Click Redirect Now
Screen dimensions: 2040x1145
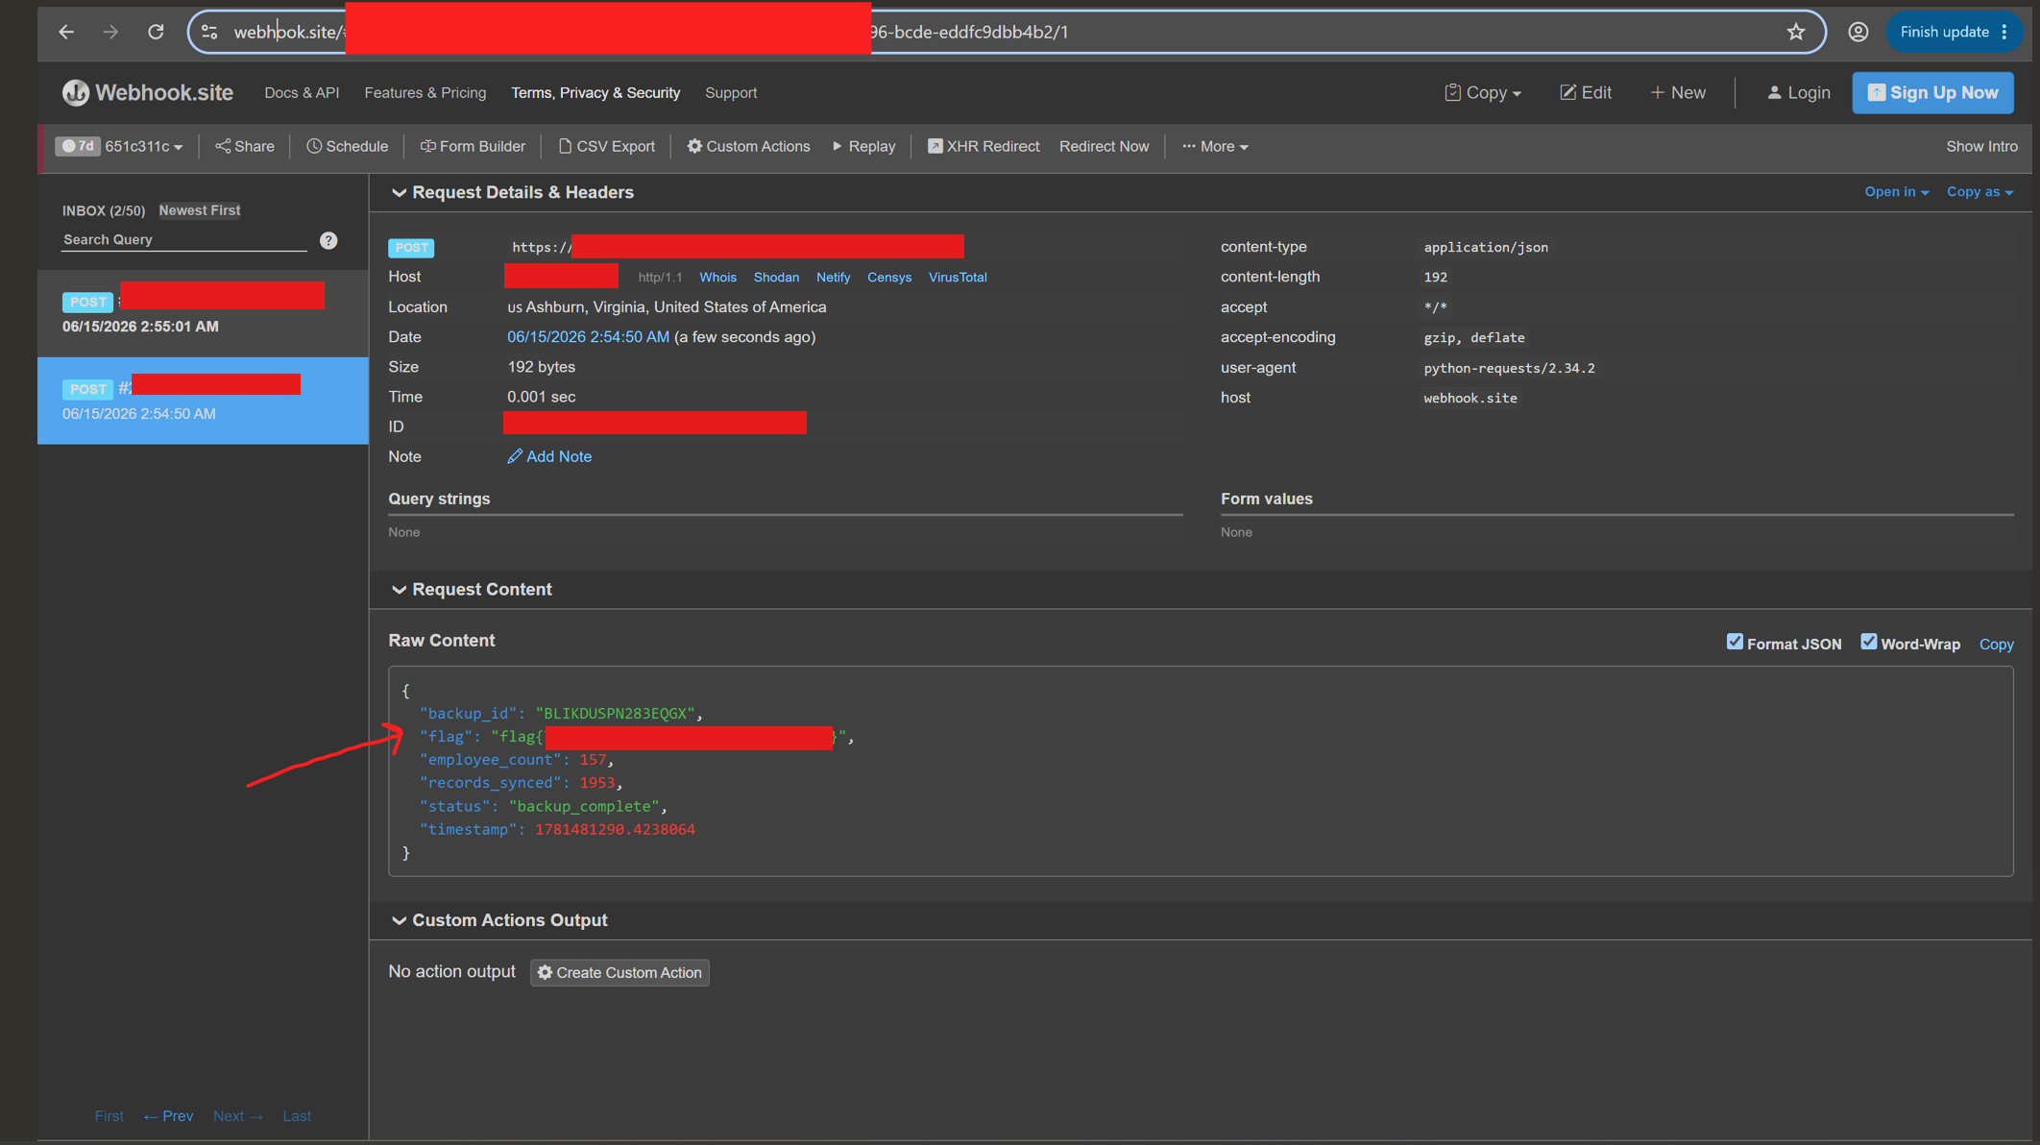(1104, 146)
